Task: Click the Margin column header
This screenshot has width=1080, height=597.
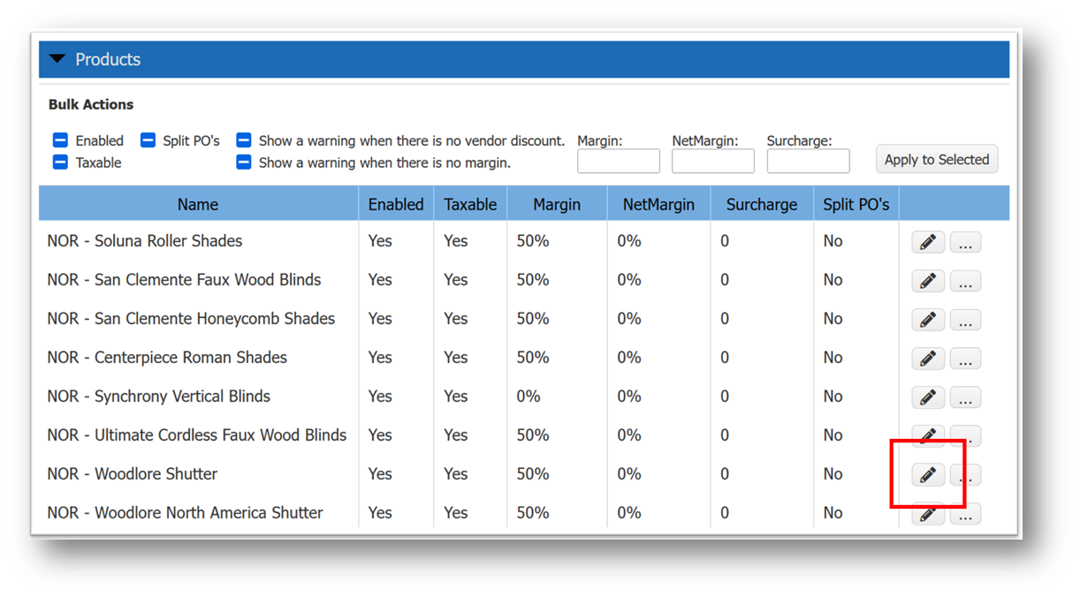Action: coord(557,204)
